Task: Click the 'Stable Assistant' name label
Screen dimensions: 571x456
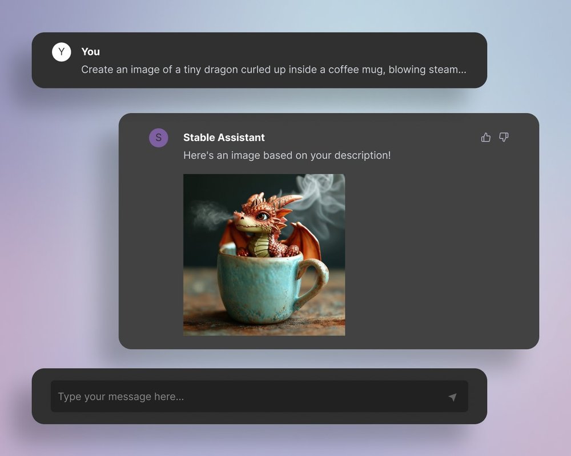Action: click(x=223, y=137)
